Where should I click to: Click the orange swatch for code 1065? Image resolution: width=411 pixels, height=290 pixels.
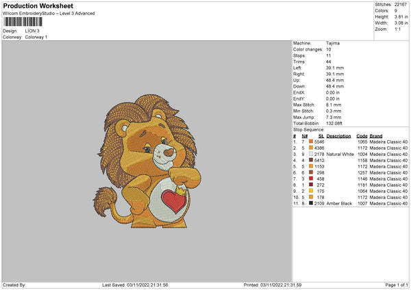(311, 142)
